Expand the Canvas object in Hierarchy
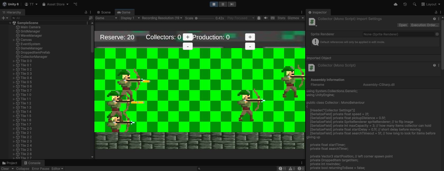444x171 pixels. coord(14,40)
